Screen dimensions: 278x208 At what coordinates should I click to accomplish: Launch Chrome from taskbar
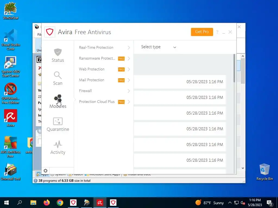[60, 203]
